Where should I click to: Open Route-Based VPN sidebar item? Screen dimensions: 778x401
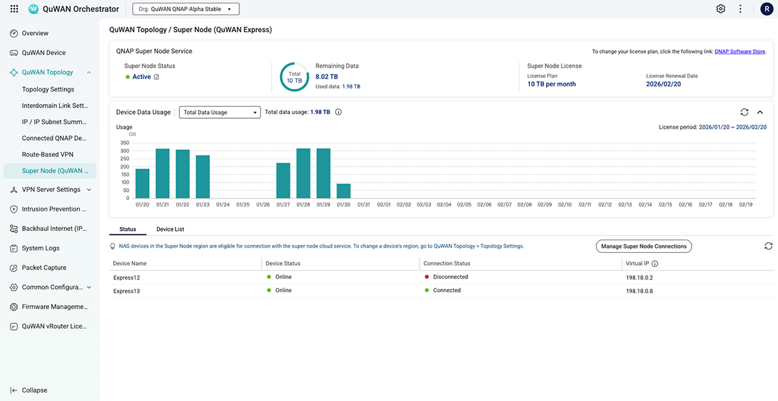coord(47,155)
